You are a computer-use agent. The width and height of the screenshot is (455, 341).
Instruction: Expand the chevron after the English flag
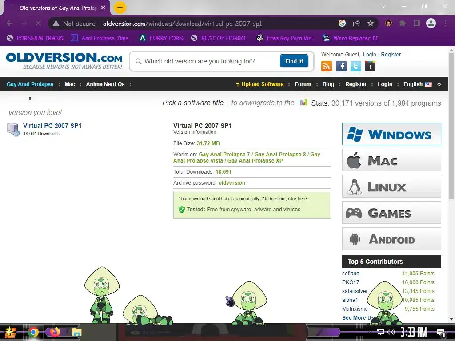point(439,84)
